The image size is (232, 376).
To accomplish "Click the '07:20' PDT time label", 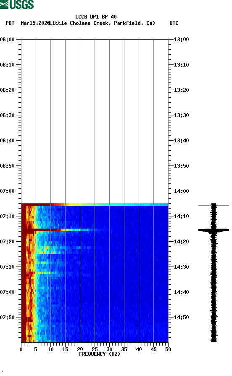I will coord(8,242).
